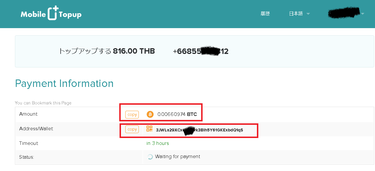The height and width of the screenshot is (171, 375).
Task: Click the account menu dropdown arrow
Action: pos(363,13)
